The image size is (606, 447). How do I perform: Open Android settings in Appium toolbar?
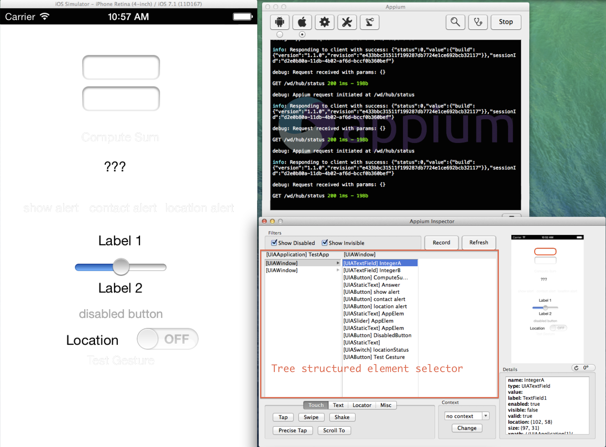280,22
